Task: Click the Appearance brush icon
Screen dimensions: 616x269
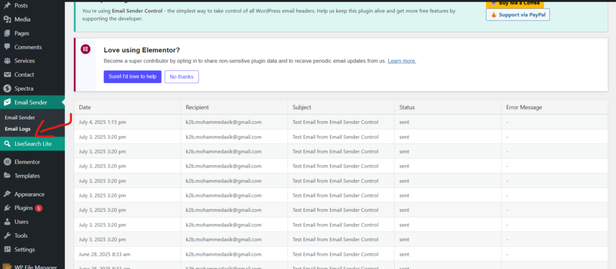Action: tap(7, 194)
